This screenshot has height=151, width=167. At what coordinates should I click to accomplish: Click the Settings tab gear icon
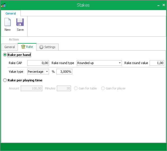tap(41, 47)
